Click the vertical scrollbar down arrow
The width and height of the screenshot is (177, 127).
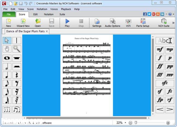pyautogui.click(x=153, y=114)
